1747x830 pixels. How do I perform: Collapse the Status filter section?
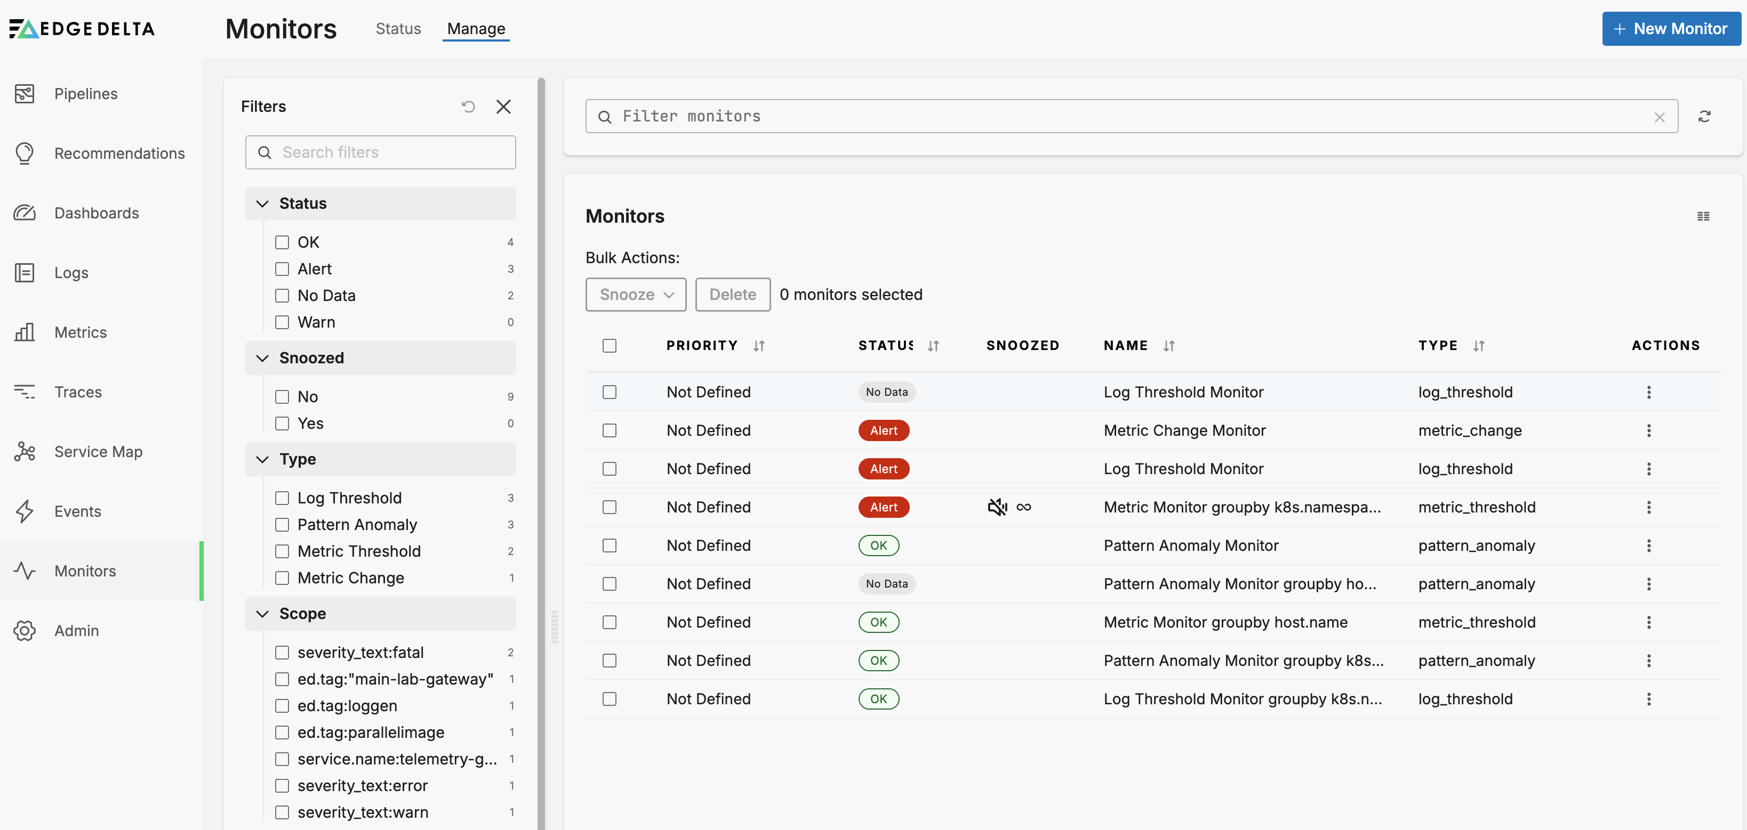(x=262, y=204)
